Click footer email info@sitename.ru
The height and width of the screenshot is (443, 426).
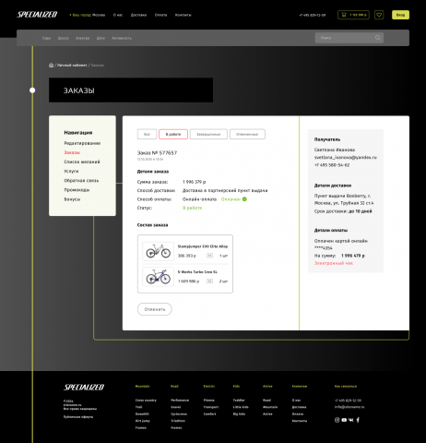[x=349, y=407]
